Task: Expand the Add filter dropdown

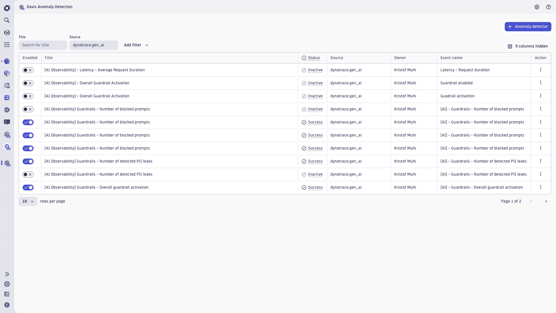Action: pyautogui.click(x=136, y=45)
